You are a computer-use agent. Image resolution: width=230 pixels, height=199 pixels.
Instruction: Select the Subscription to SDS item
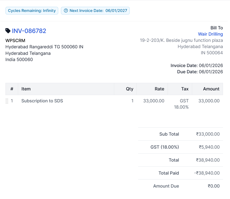point(42,101)
